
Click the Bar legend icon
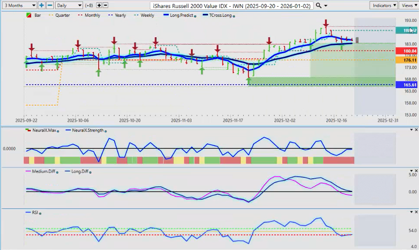(29, 16)
